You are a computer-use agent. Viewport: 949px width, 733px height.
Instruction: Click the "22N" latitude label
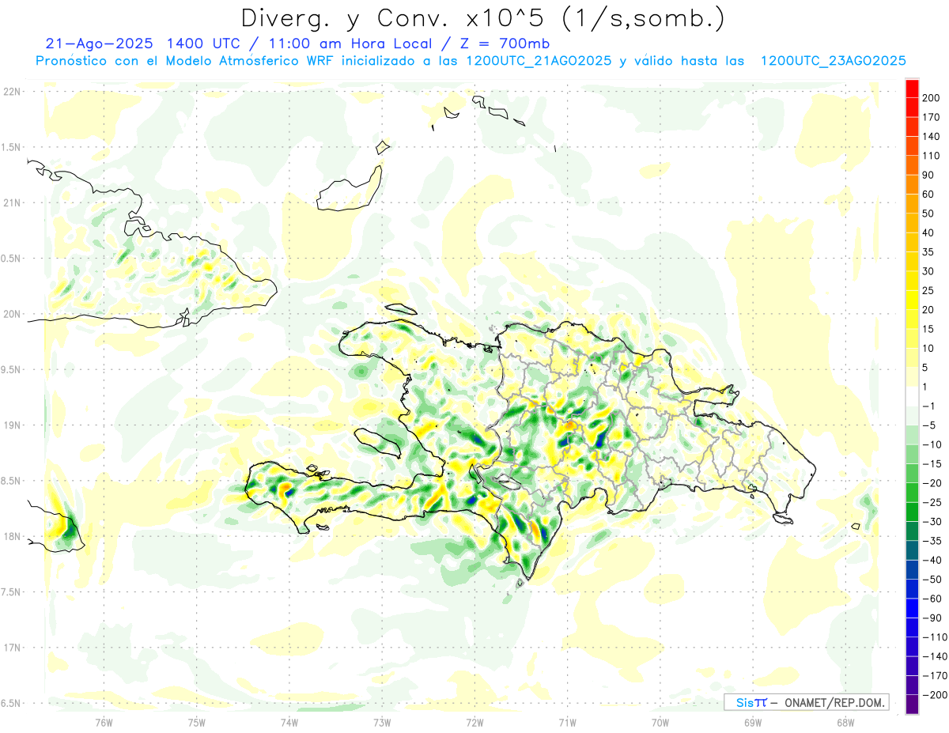pyautogui.click(x=11, y=91)
